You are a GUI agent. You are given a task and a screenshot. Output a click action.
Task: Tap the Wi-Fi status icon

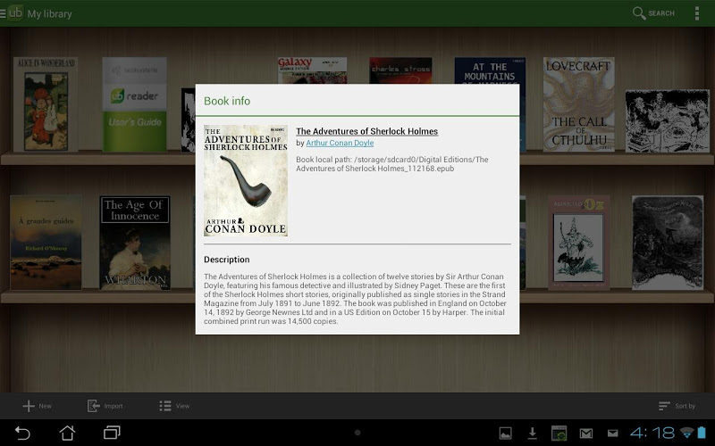pos(686,433)
